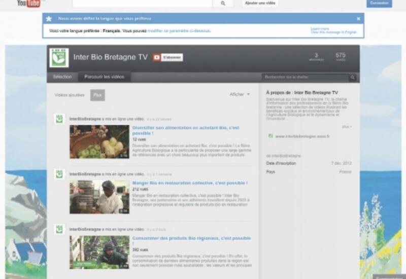Click the star icon in the language banner
406x279 pixels.
click(x=49, y=19)
